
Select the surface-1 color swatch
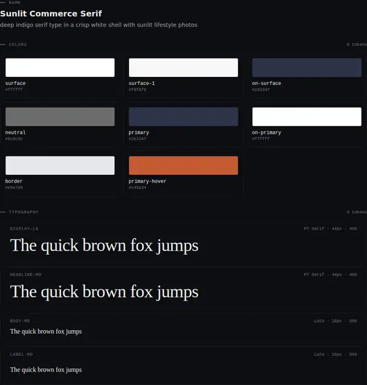coord(183,67)
